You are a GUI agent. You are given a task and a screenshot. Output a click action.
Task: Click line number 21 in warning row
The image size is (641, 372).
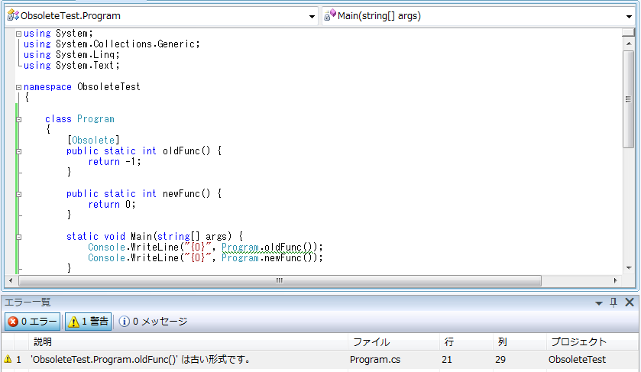coord(447,360)
